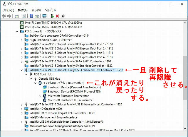The width and height of the screenshot is (188, 137).
Task: Expand High Definition Audio コントローラー node
Action: pos(22,40)
